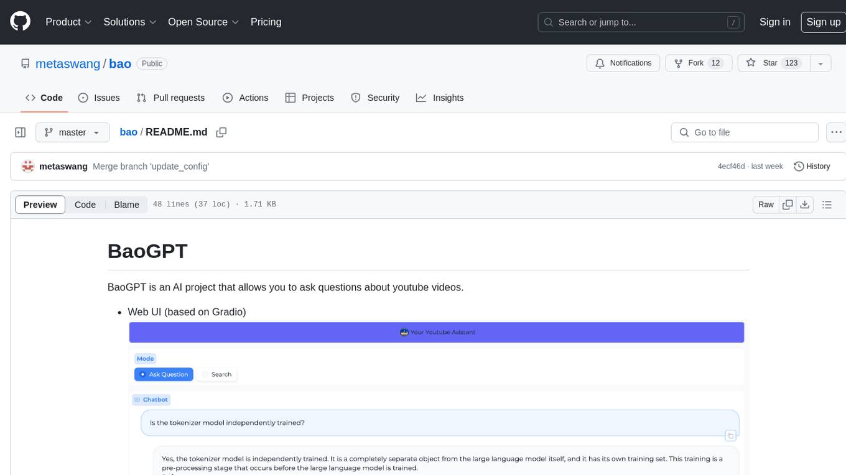Image resolution: width=846 pixels, height=475 pixels.
Task: Click the Notifications bell button
Action: coord(623,63)
